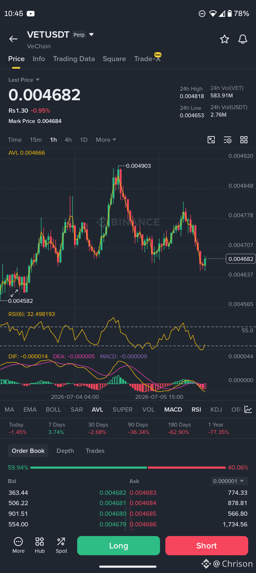
Task: Tap the ask price 0.004684
Action: click(x=143, y=503)
